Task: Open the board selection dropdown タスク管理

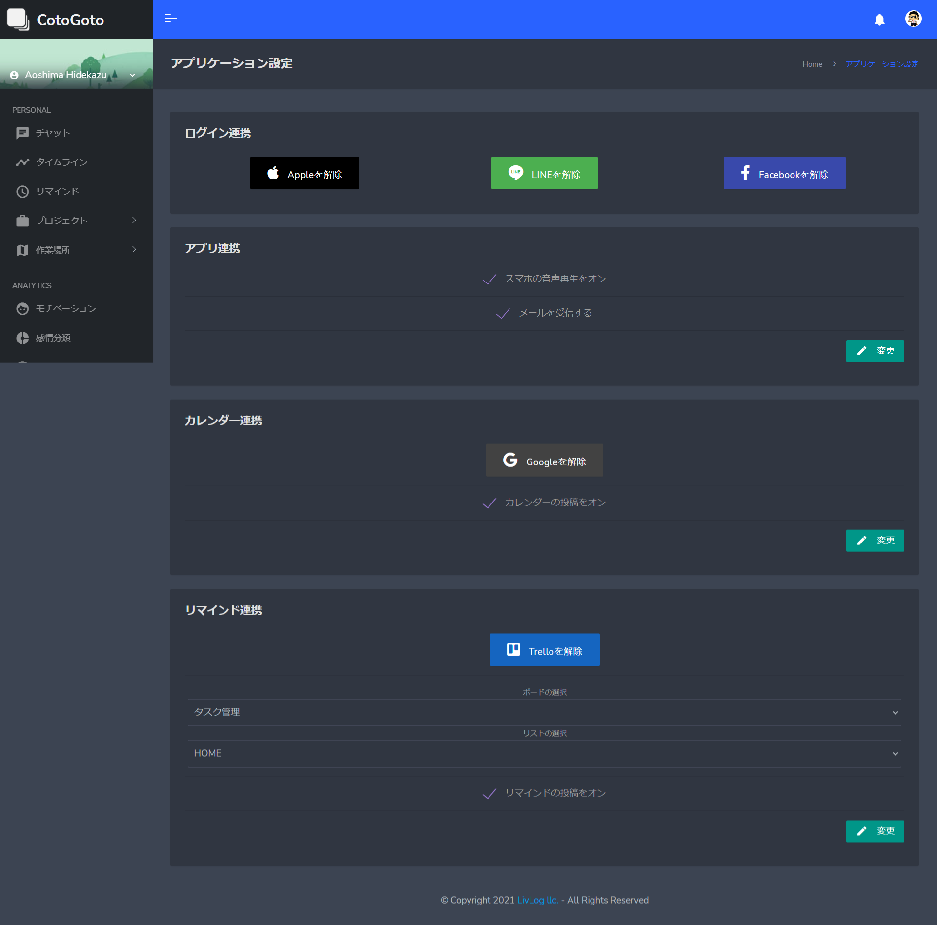Action: click(x=544, y=712)
